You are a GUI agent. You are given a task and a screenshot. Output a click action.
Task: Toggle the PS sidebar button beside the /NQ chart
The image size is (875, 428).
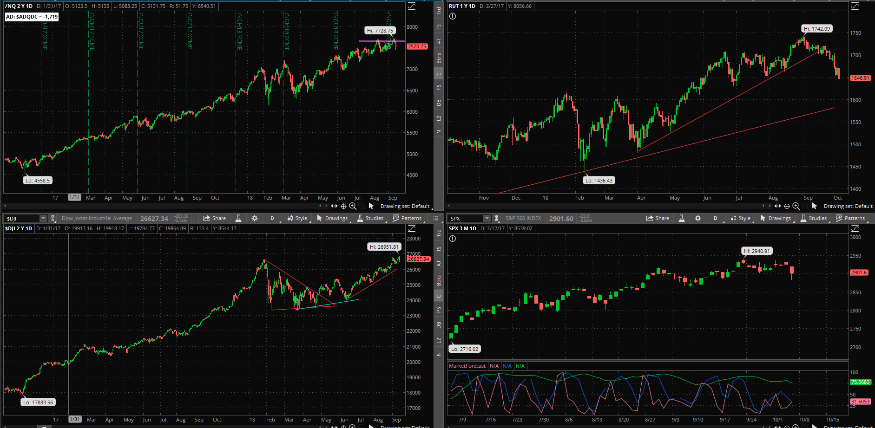[439, 87]
